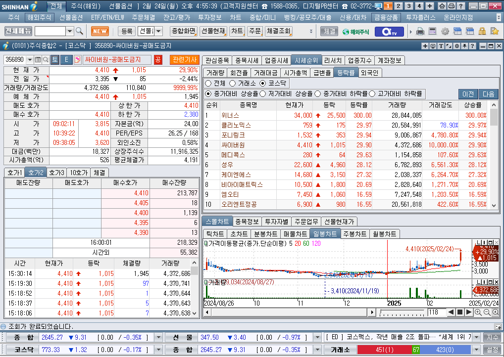
Task: Click the blue E icon button
Action: click(66, 60)
